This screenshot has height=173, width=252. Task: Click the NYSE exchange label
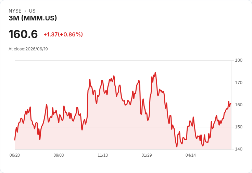click(15, 11)
